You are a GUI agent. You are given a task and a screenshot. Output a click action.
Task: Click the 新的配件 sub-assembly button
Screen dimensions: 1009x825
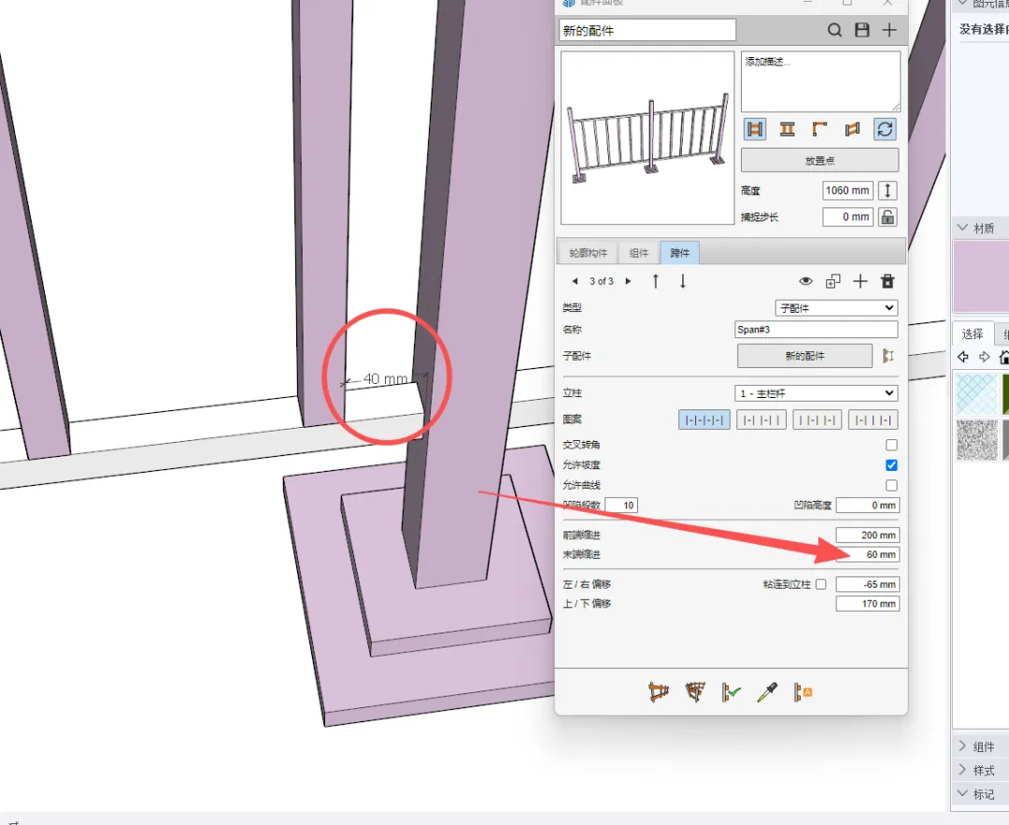804,356
